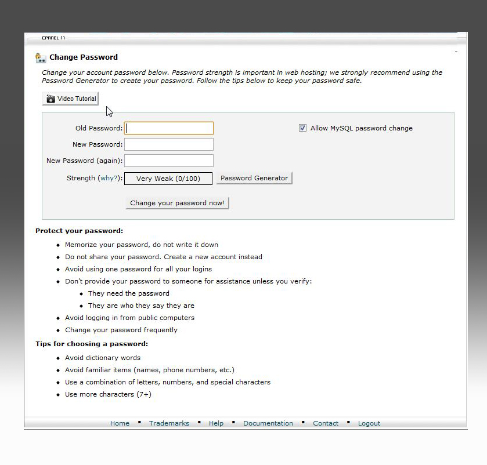Open the Documentation link

(268, 423)
